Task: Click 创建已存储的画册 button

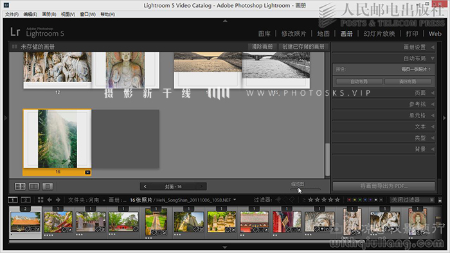Action: point(303,47)
